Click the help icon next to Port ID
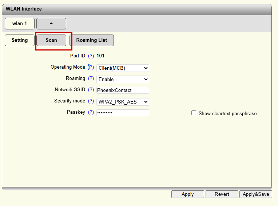This screenshot has width=278, height=206. (91, 56)
